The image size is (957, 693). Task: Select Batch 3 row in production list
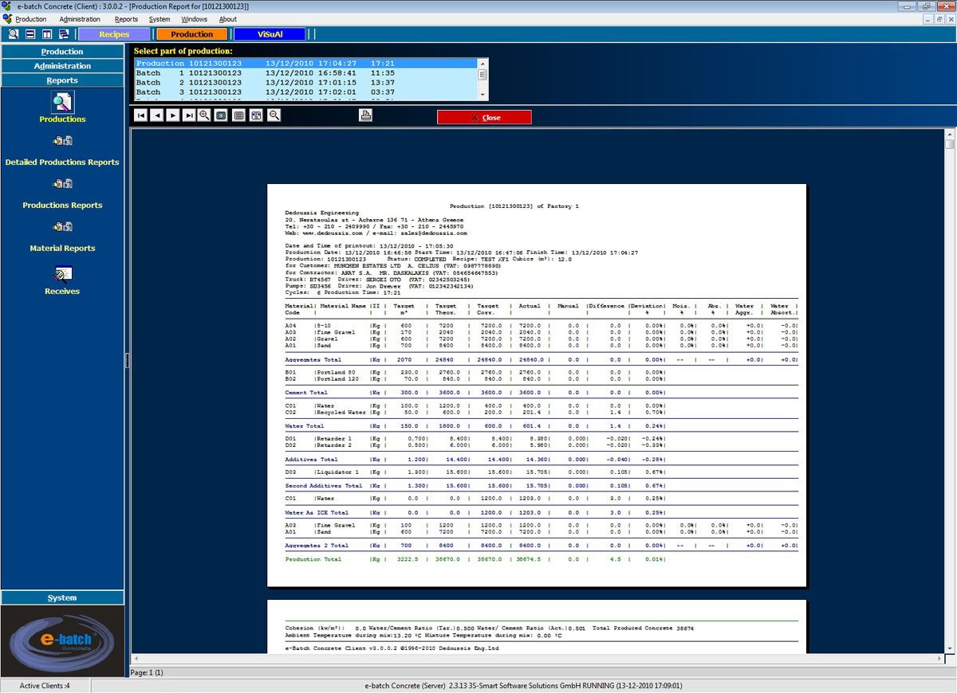click(x=305, y=92)
